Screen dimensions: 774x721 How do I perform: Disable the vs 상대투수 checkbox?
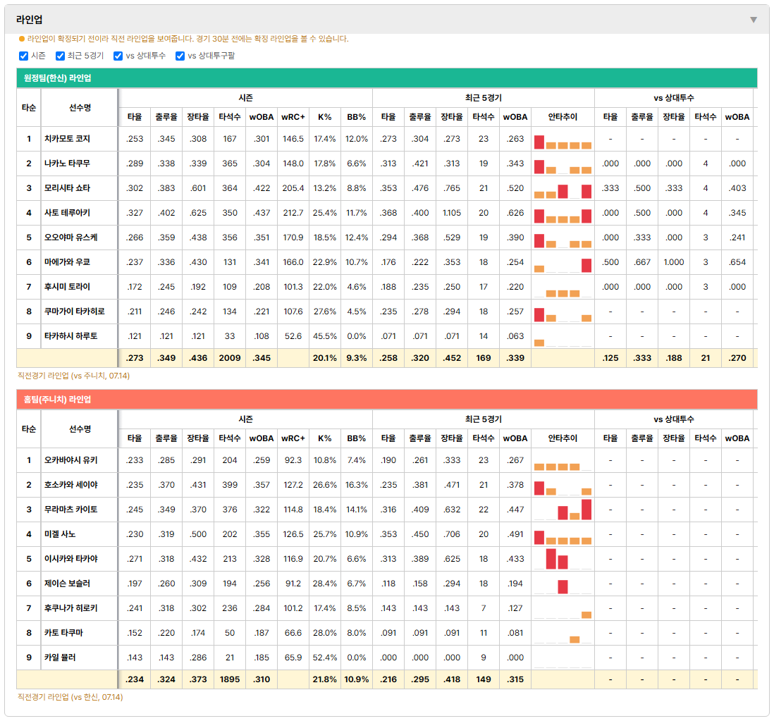tap(118, 56)
